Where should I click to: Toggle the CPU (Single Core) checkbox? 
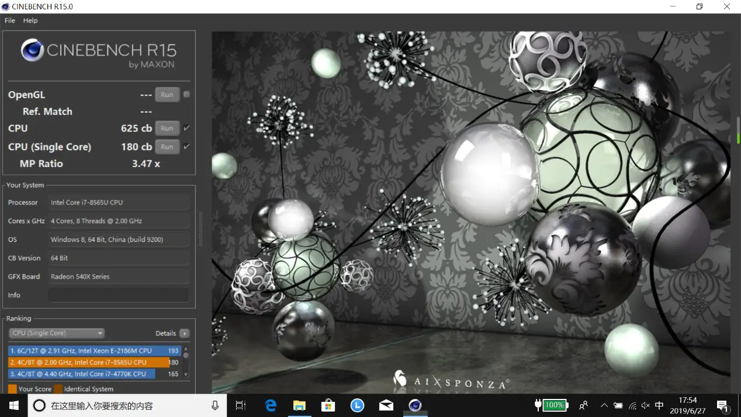click(x=186, y=147)
